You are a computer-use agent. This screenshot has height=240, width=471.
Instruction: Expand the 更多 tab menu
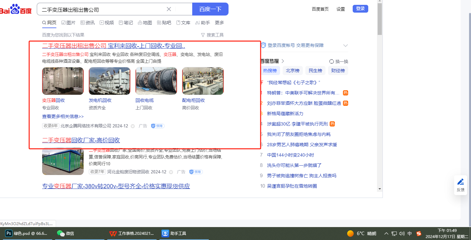pos(219,23)
